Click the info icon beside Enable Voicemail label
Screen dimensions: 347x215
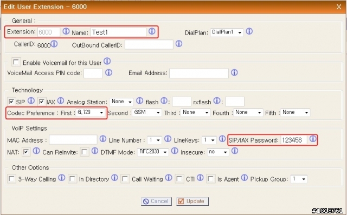[x=107, y=61]
